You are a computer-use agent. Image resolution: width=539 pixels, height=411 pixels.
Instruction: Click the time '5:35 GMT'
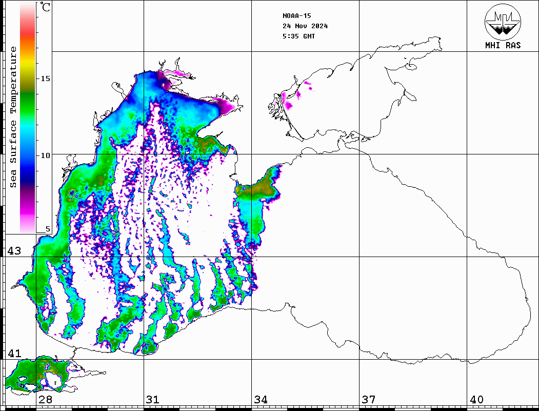tap(298, 36)
